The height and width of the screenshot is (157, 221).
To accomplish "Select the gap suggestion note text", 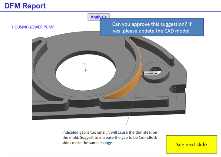I will 110,138.
